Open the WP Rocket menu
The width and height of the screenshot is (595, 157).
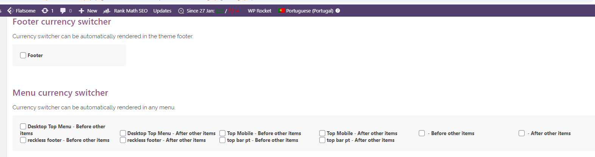(x=259, y=11)
